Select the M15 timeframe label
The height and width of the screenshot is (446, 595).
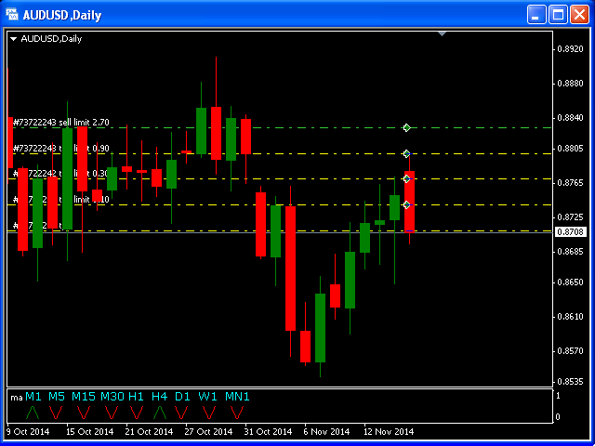click(84, 397)
